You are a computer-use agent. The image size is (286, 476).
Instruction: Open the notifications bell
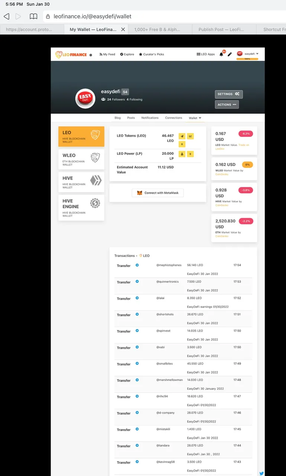(x=221, y=54)
